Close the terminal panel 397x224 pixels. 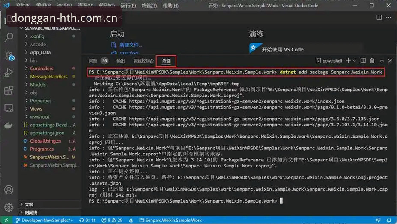(x=390, y=61)
